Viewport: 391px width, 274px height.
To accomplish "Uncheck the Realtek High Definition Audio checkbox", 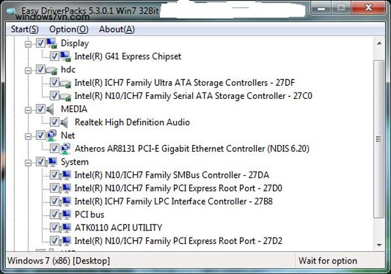I will [x=54, y=122].
